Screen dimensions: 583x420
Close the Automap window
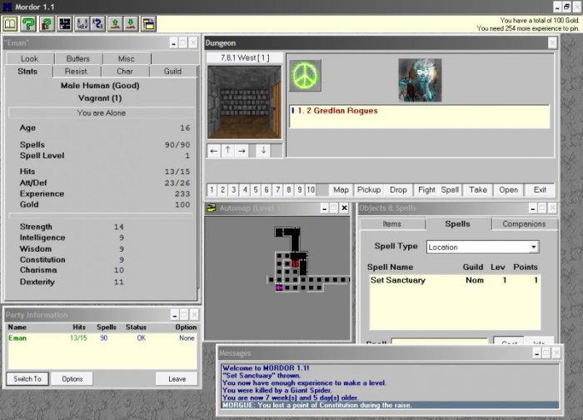coord(344,208)
